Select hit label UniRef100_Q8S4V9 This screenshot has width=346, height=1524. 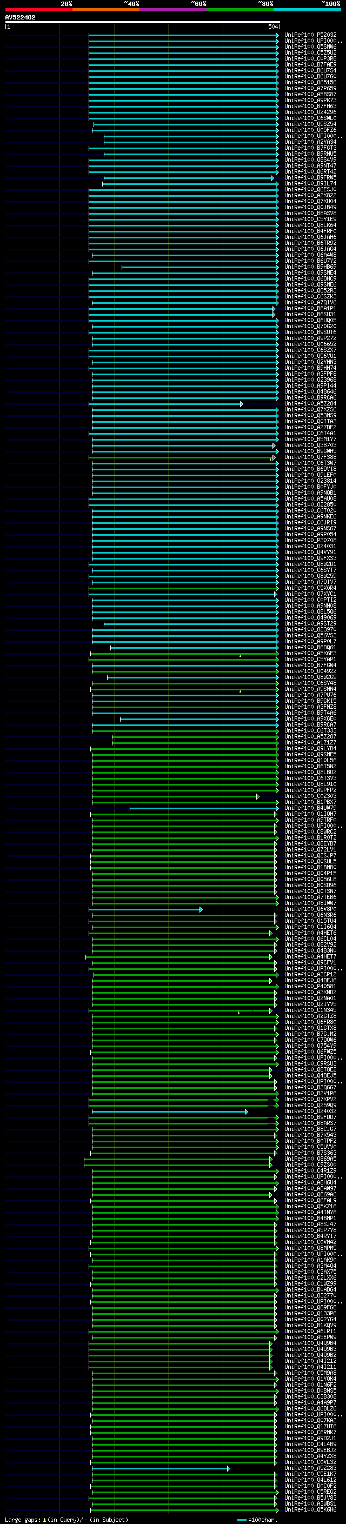point(310,159)
